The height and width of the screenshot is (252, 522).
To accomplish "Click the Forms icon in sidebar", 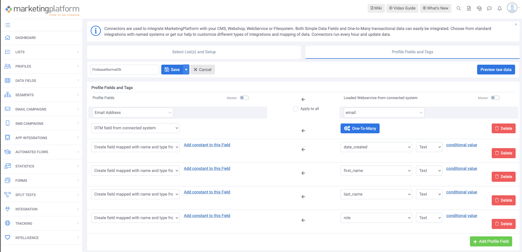I will (x=8, y=180).
